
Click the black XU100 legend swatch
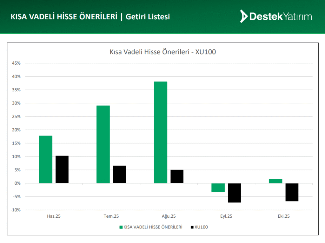coord(192,227)
